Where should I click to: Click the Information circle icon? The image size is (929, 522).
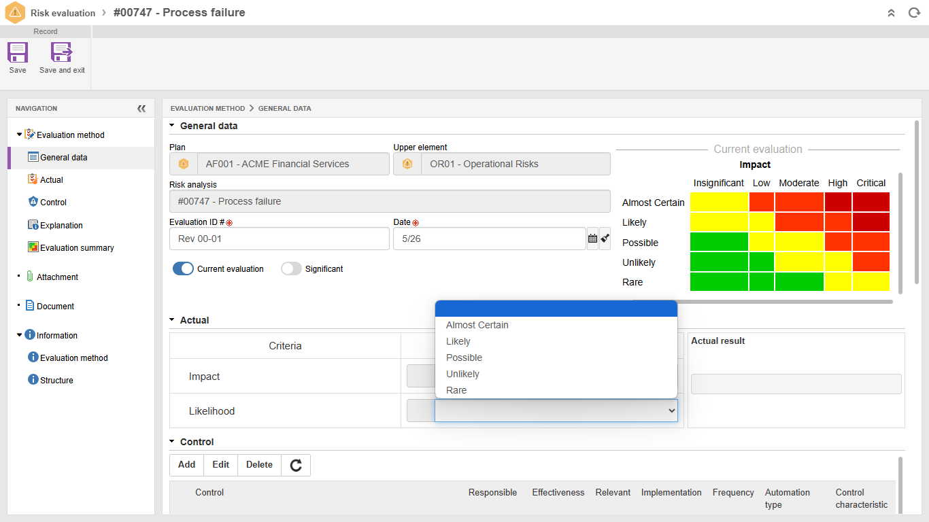click(30, 335)
